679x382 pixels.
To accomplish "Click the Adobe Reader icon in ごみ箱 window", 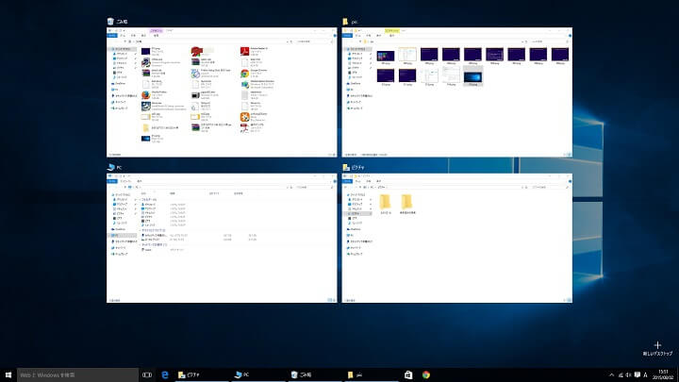I will point(244,51).
